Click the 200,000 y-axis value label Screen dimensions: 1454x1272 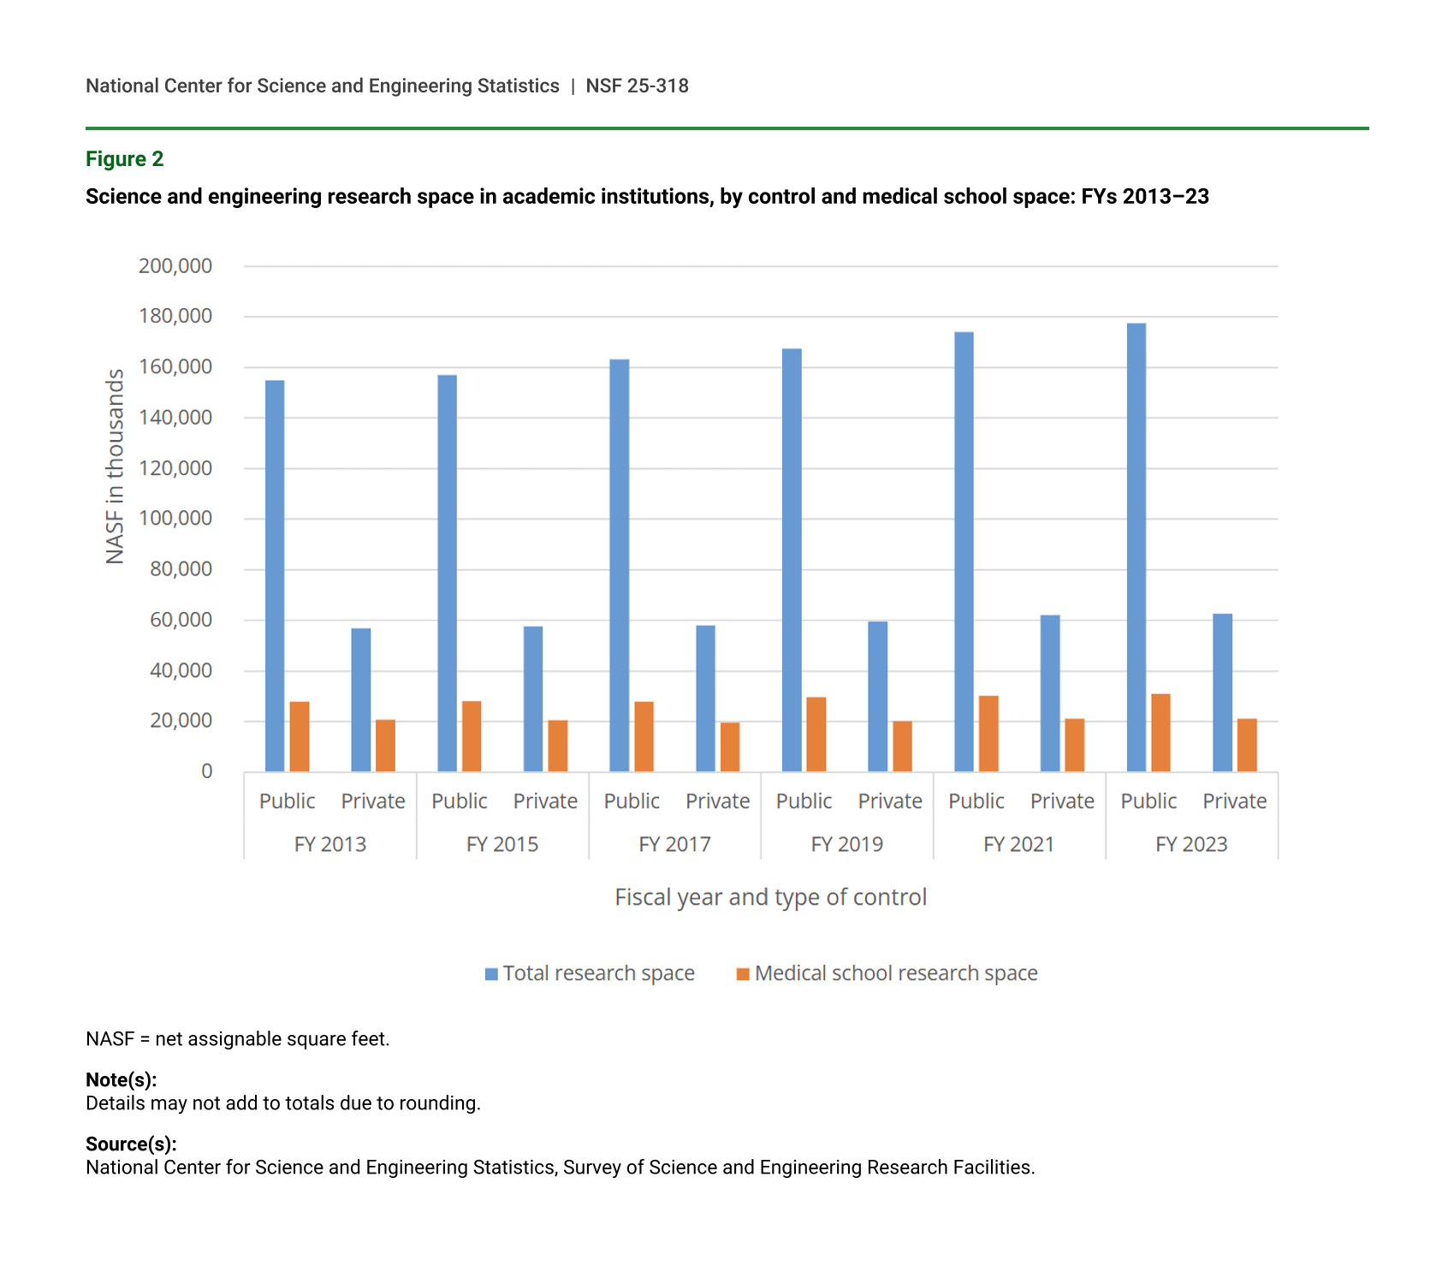[175, 266]
